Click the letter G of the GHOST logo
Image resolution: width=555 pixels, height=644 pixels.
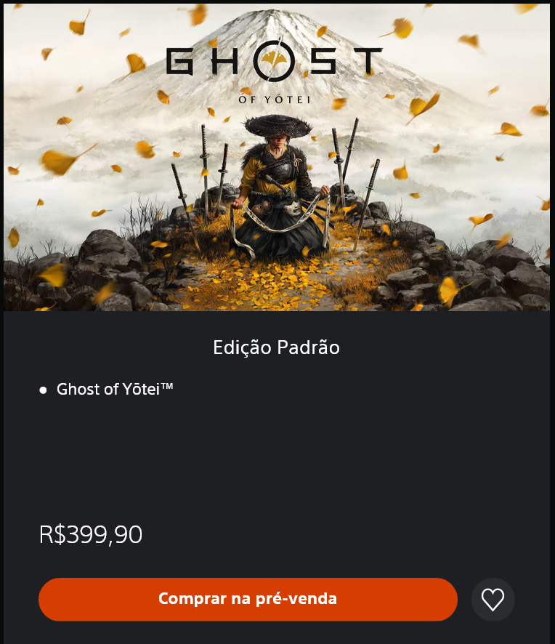pos(180,61)
